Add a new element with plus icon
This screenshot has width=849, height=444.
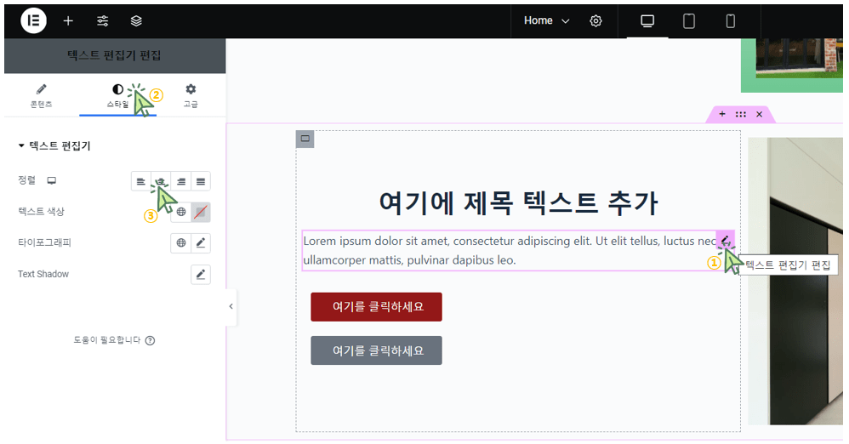click(68, 20)
